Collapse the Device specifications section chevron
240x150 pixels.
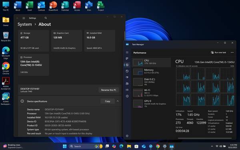118,101
